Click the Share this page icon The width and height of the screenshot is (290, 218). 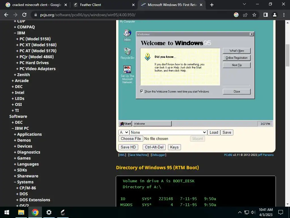245,15
